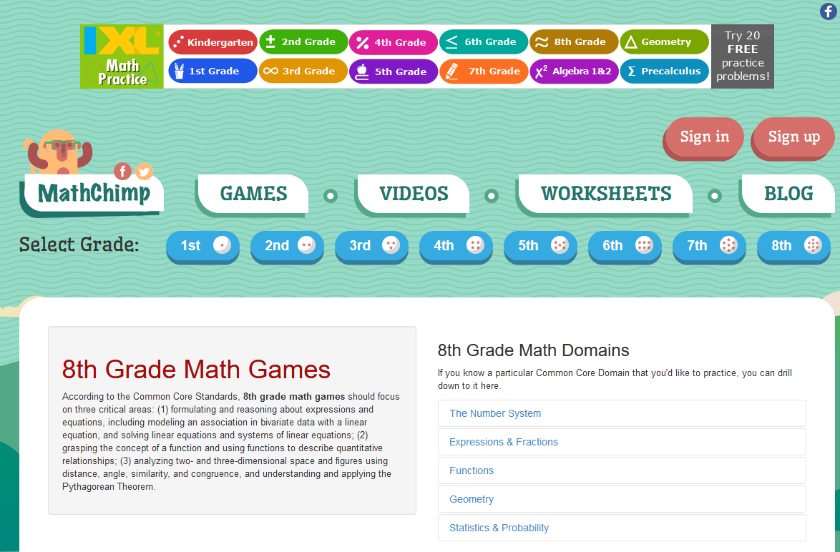Click the IXL Math Practice logo

tap(122, 56)
